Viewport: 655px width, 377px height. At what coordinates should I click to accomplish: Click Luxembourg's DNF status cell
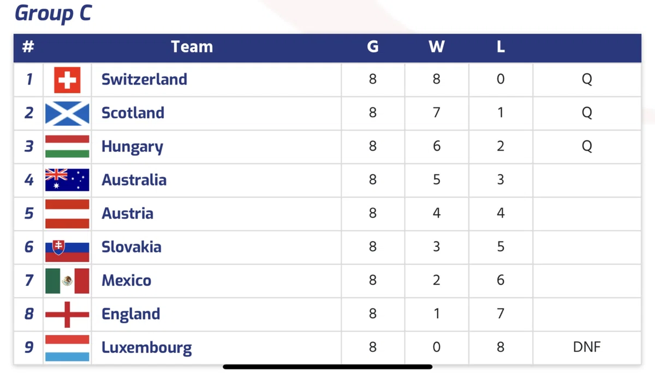click(x=587, y=347)
